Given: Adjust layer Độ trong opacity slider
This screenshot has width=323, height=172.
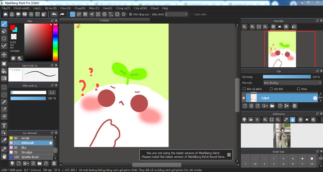Looking at the screenshot, I should (x=287, y=77).
